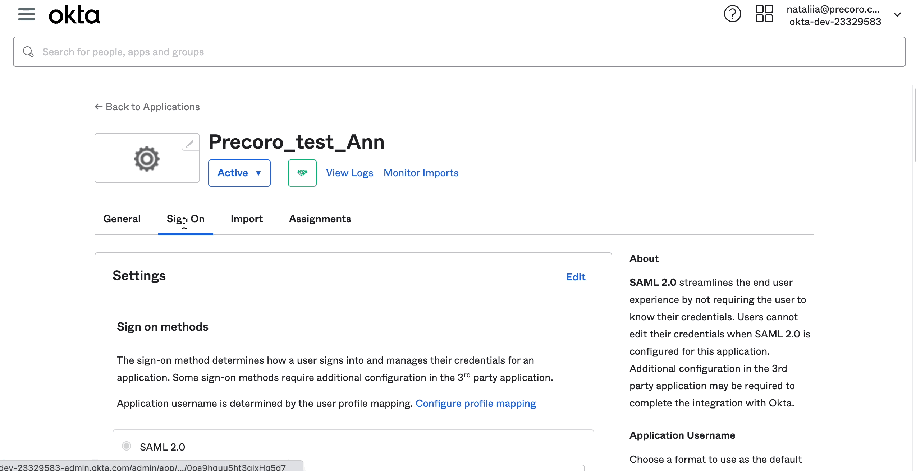Select the Sign On tab

186,219
